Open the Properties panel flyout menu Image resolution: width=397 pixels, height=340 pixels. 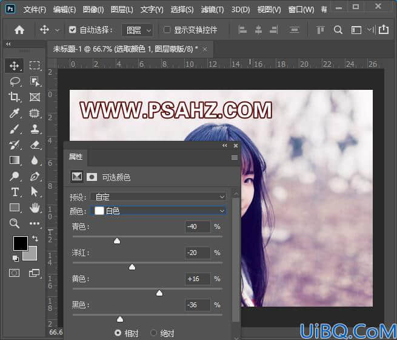click(x=235, y=158)
